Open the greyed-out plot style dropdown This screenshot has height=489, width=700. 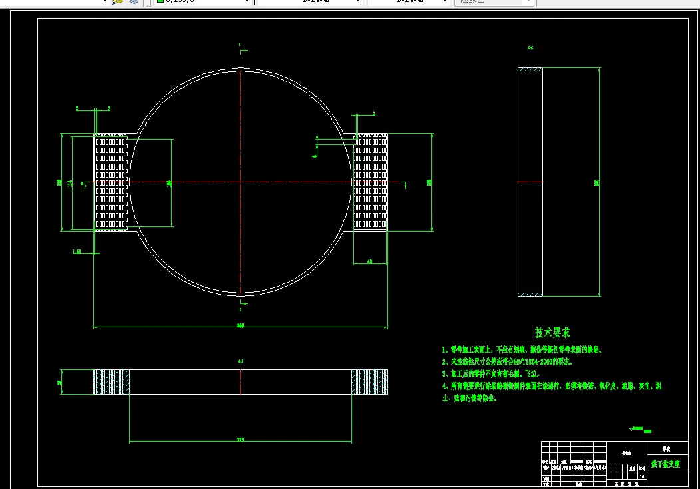point(528,1)
